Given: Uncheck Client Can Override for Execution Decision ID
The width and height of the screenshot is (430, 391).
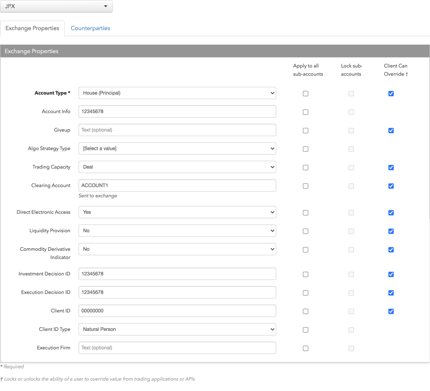Looking at the screenshot, I should click(391, 293).
